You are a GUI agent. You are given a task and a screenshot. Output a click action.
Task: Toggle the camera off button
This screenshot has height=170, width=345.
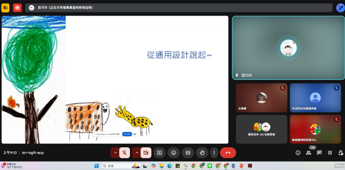point(146,153)
